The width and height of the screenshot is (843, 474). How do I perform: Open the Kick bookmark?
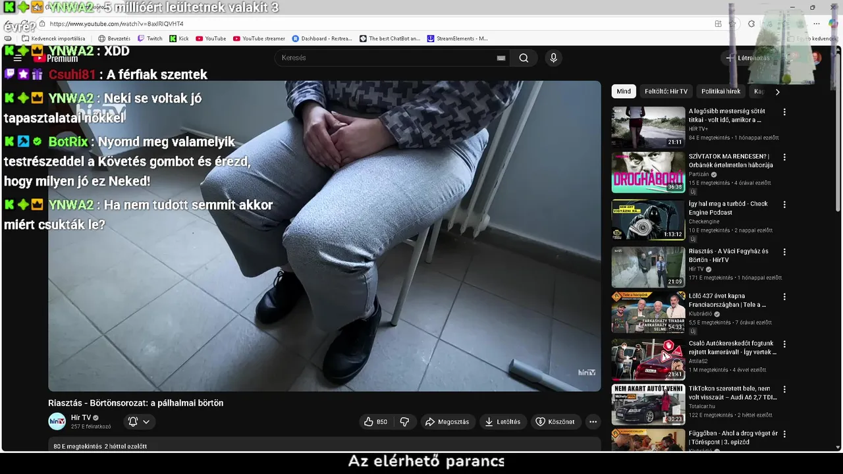coord(179,39)
